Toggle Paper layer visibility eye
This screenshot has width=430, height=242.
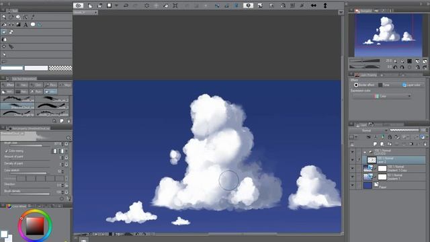tap(352, 186)
